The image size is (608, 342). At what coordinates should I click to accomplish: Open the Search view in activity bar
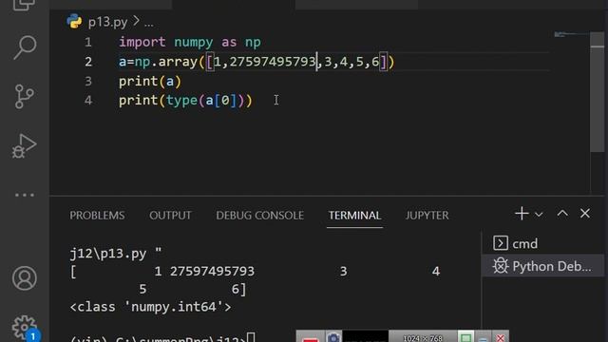point(25,47)
